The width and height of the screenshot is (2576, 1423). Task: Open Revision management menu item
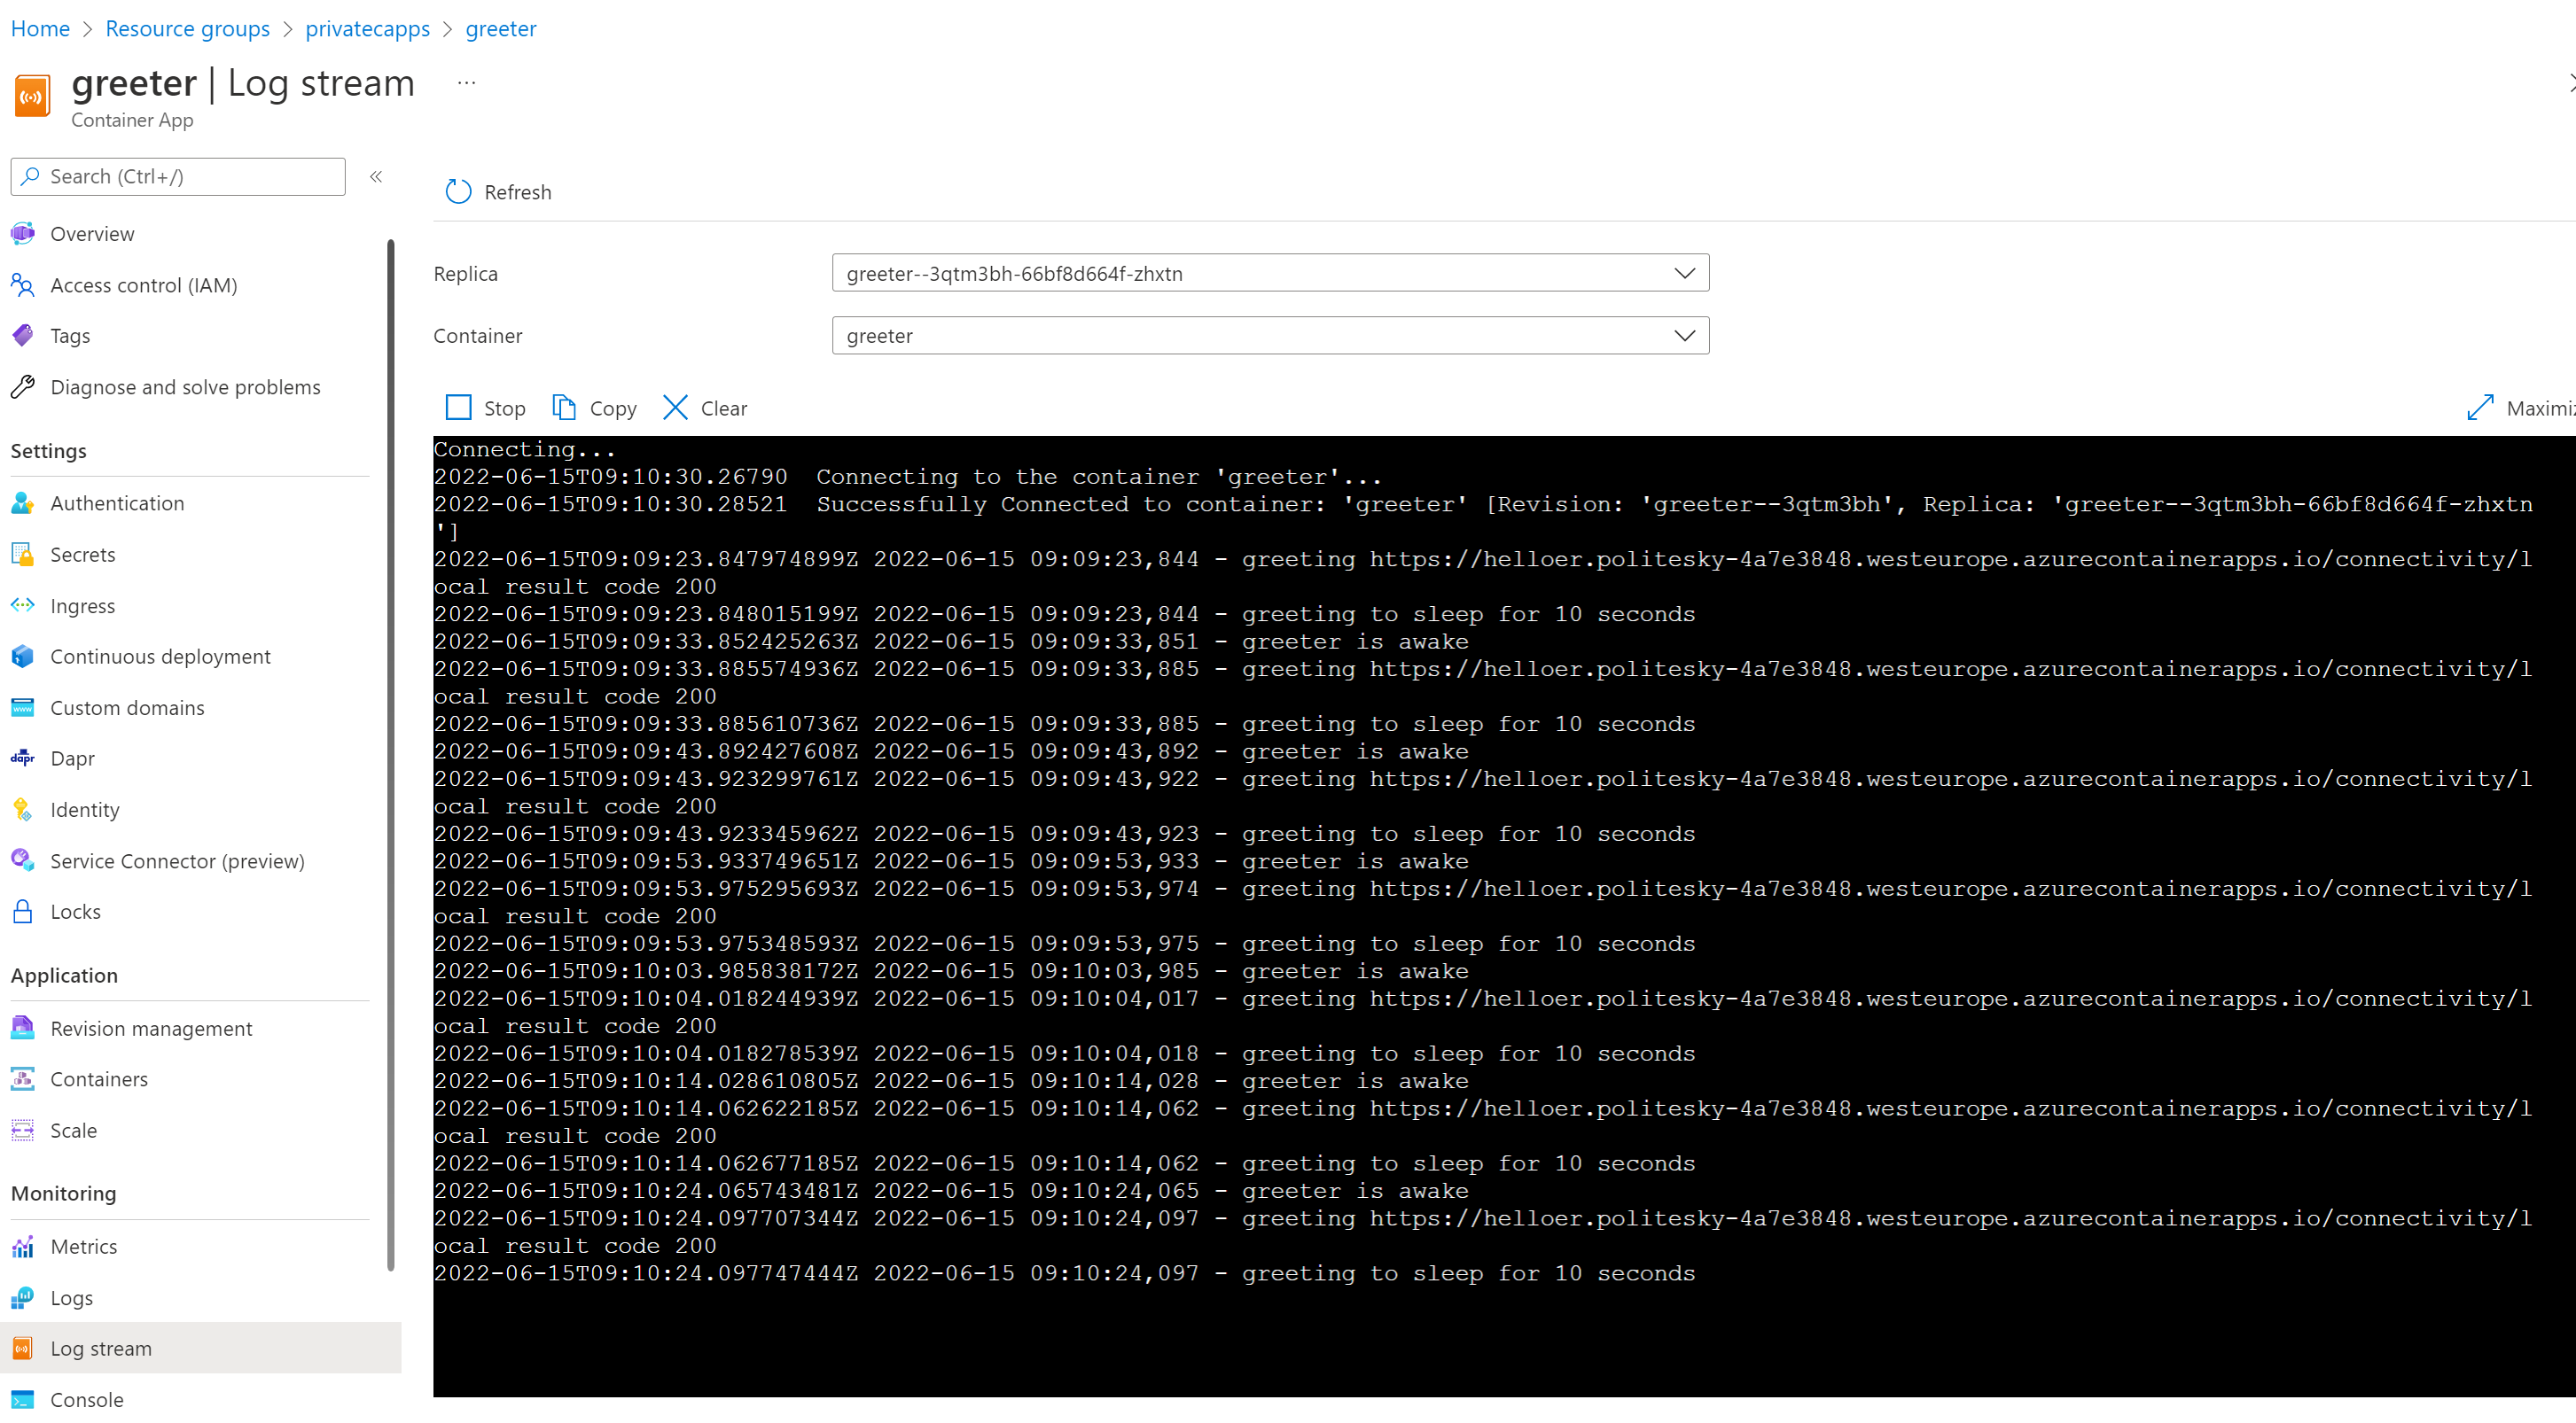[151, 1029]
